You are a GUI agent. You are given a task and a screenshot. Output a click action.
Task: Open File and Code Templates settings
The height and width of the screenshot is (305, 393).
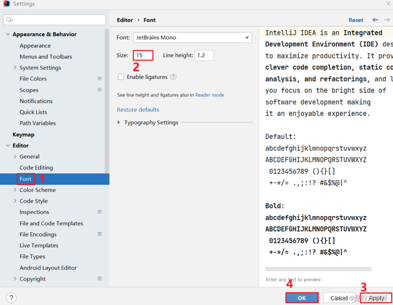pyautogui.click(x=51, y=223)
